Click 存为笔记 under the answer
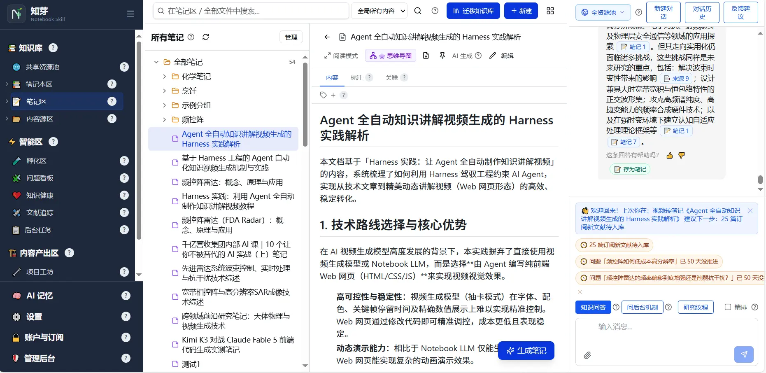The image size is (766, 373). click(630, 169)
